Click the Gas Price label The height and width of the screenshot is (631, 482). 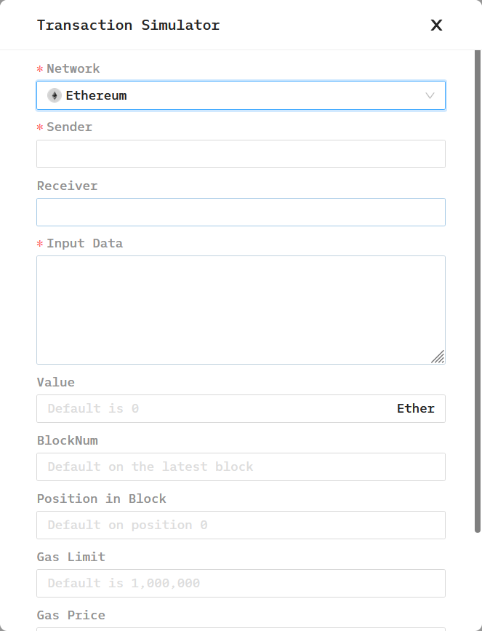click(71, 615)
